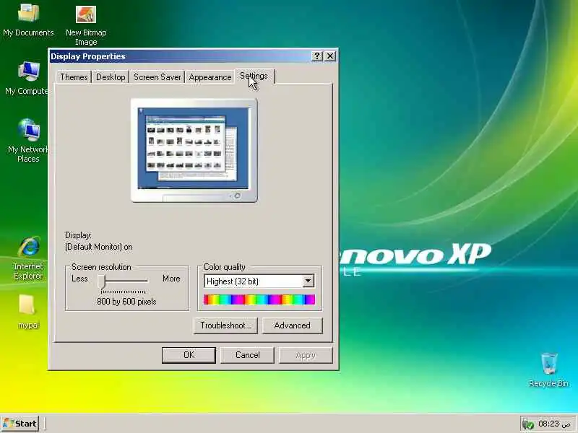Click the resolution slider track near More
This screenshot has width=578, height=433.
click(x=146, y=281)
